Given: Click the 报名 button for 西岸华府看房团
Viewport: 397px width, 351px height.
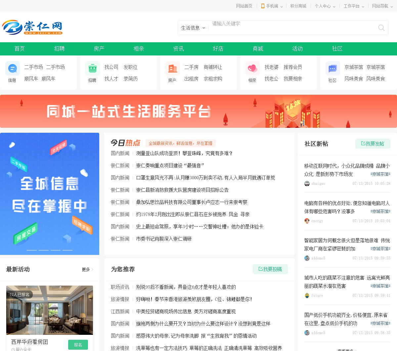Looking at the screenshot, I should (x=78, y=345).
